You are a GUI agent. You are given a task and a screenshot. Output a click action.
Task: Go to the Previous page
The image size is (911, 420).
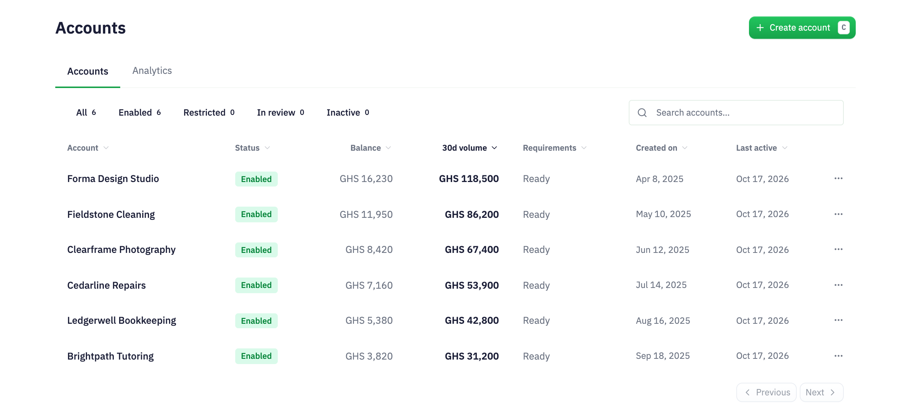tap(766, 392)
